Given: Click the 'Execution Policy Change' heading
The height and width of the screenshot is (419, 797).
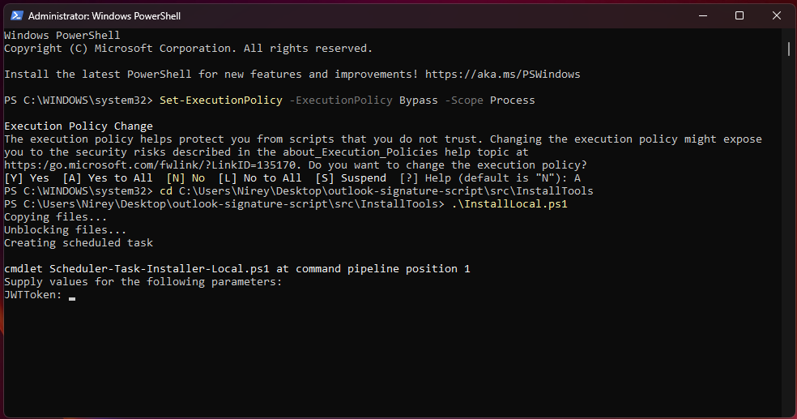Looking at the screenshot, I should point(79,126).
